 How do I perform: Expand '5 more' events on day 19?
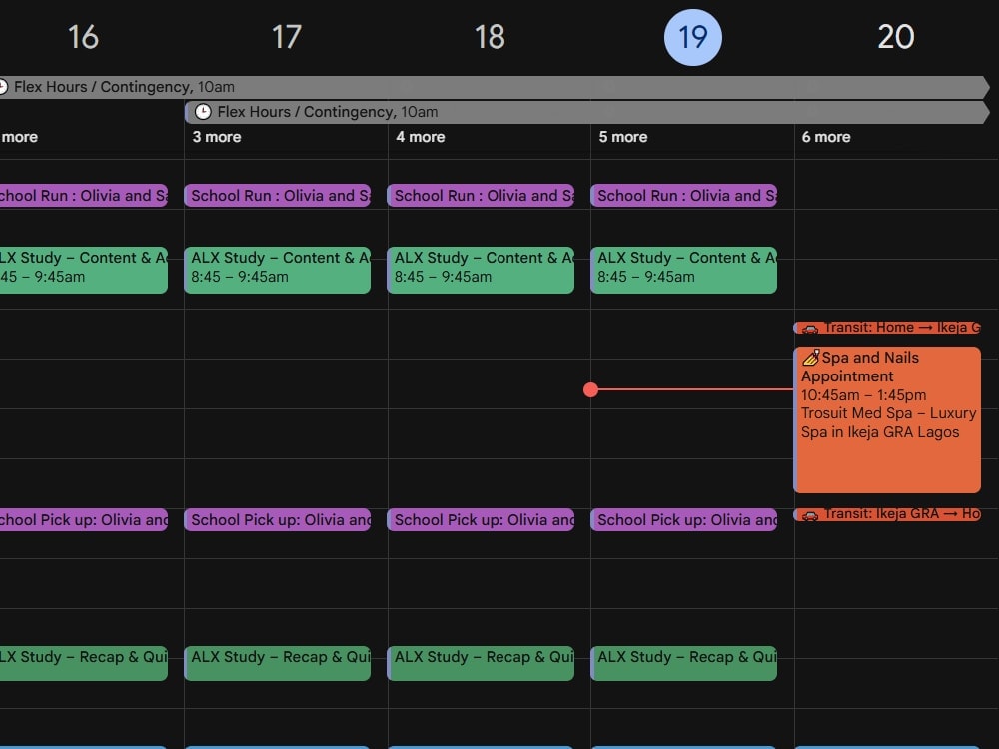click(623, 137)
